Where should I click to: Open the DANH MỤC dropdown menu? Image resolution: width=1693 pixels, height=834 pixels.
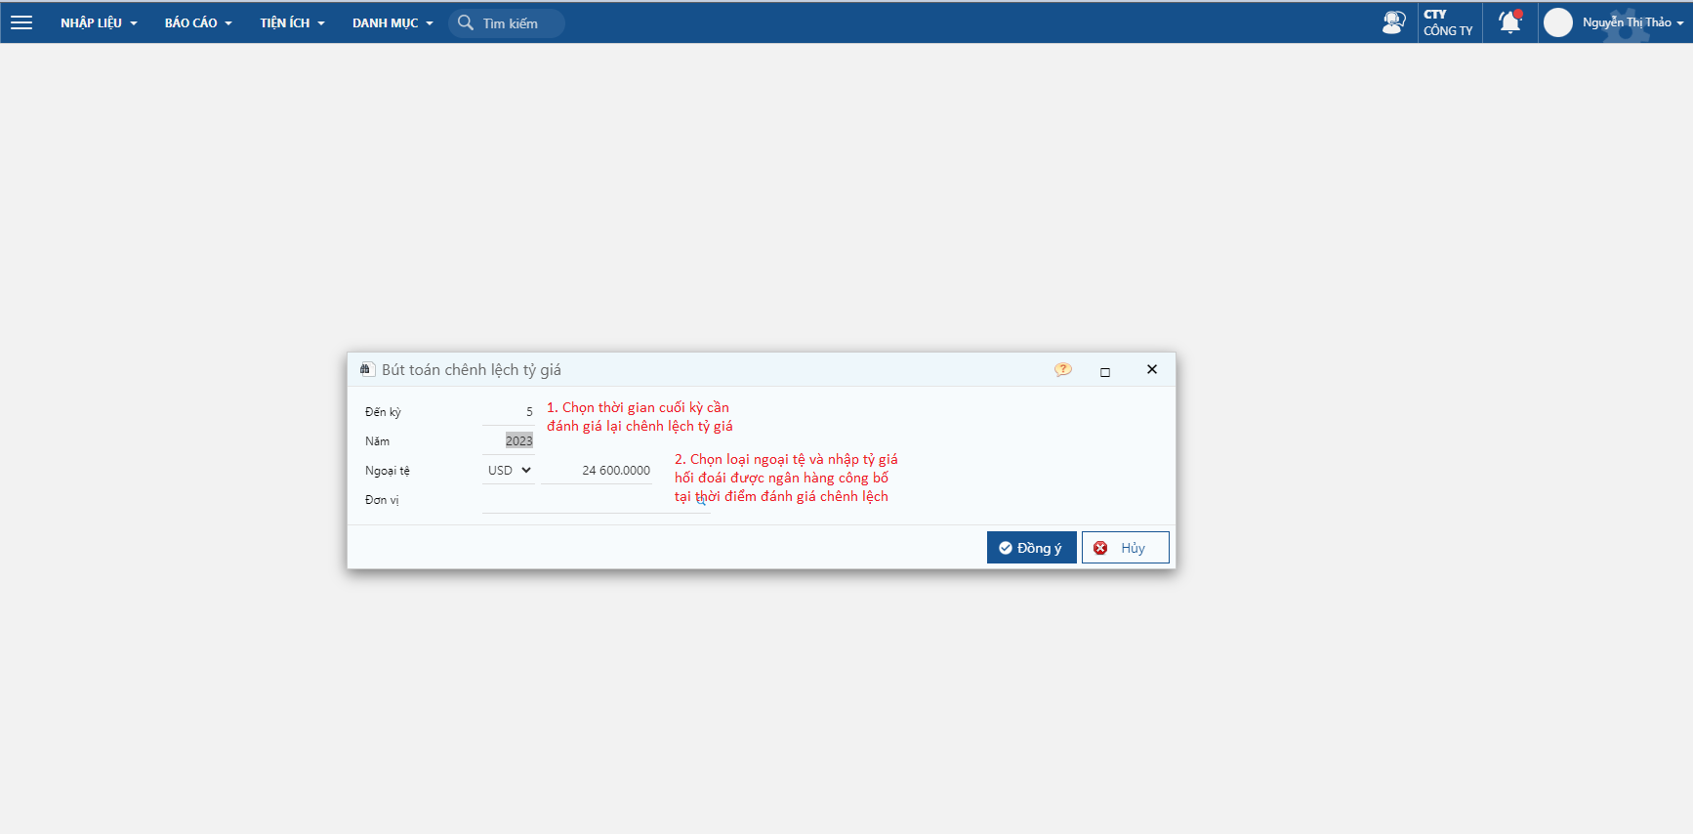pos(392,22)
